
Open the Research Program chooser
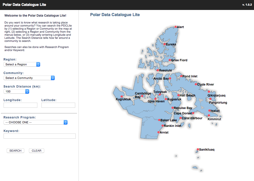pyautogui.click(x=35, y=122)
